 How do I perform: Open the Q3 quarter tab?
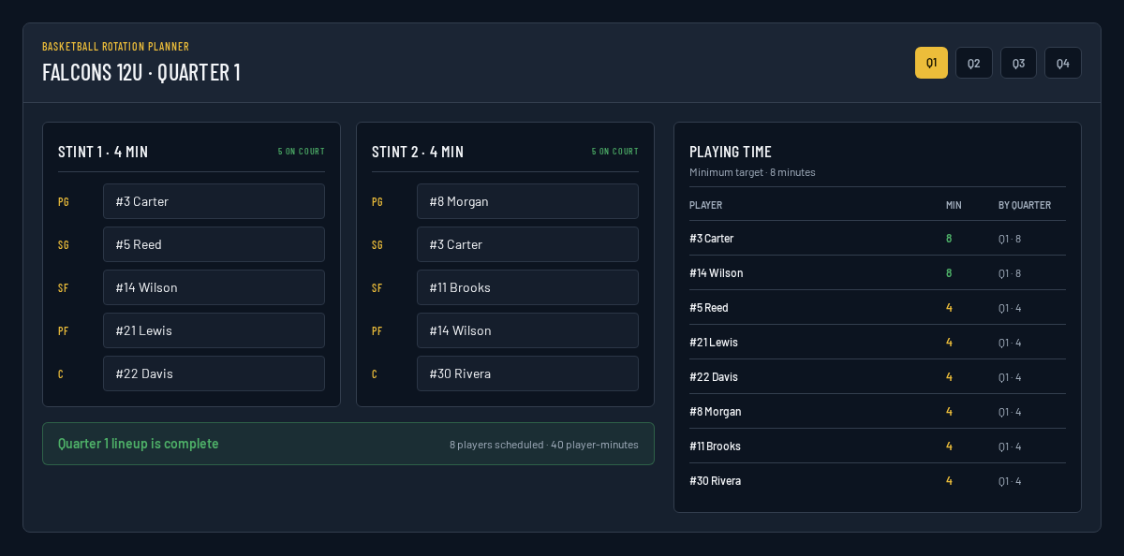pos(1018,63)
